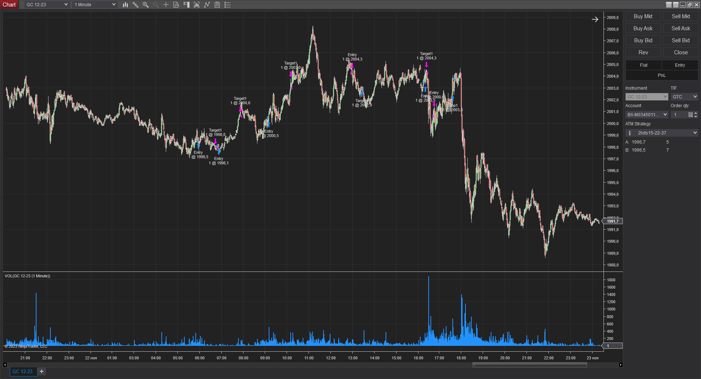
Task: Expand the GC 12-23 instrument selector
Action: click(47, 5)
